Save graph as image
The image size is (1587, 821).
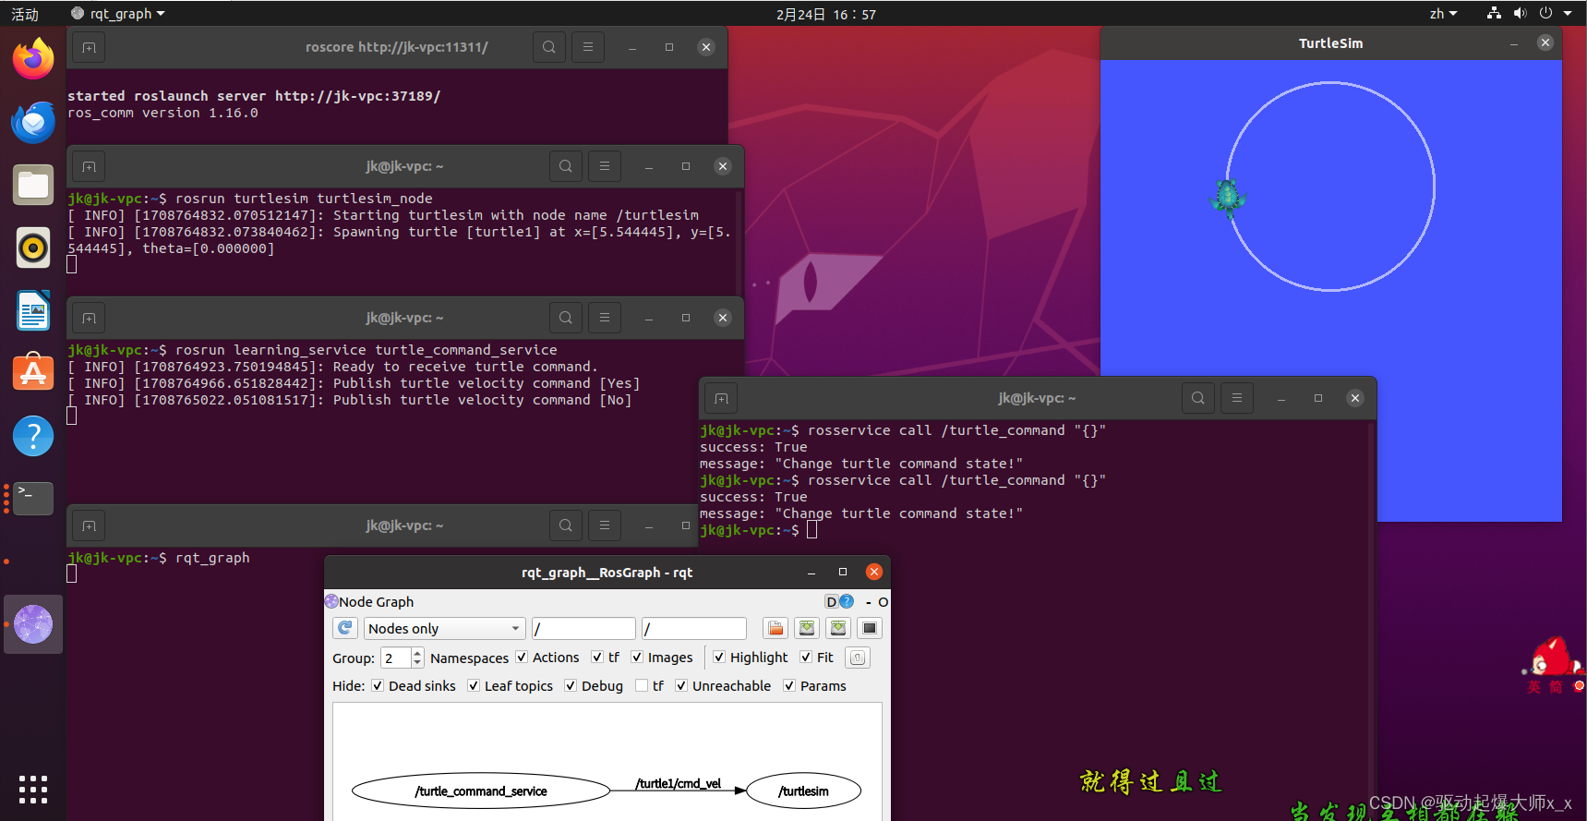(870, 628)
